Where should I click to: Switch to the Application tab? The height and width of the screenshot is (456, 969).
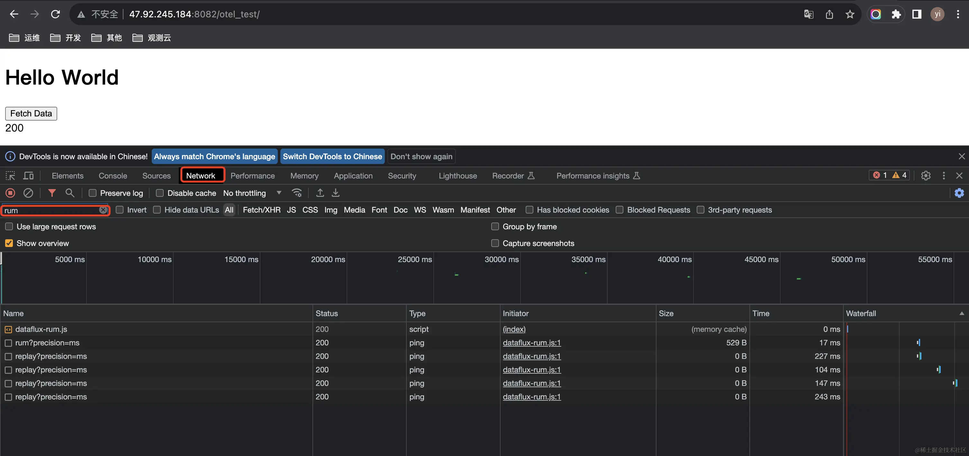coord(353,176)
